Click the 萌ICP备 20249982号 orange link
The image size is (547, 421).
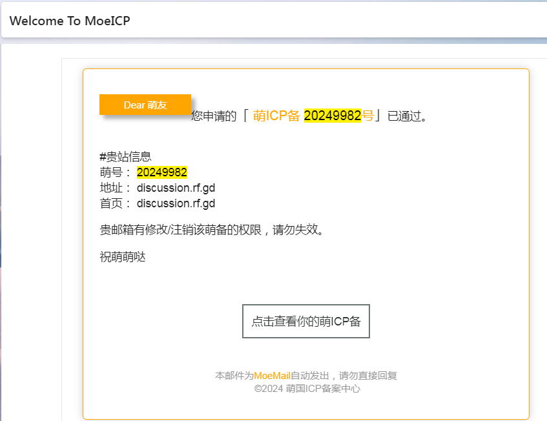[x=313, y=116]
